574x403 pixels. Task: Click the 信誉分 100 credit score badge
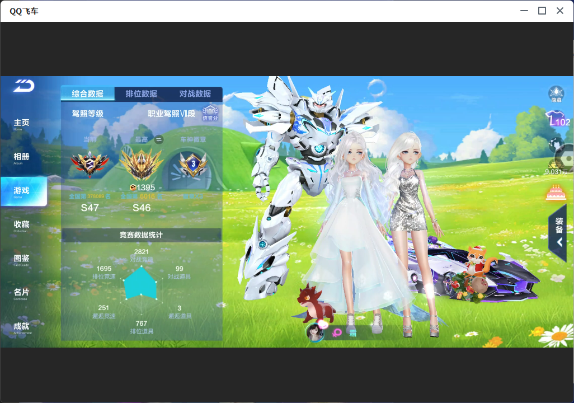pos(210,113)
